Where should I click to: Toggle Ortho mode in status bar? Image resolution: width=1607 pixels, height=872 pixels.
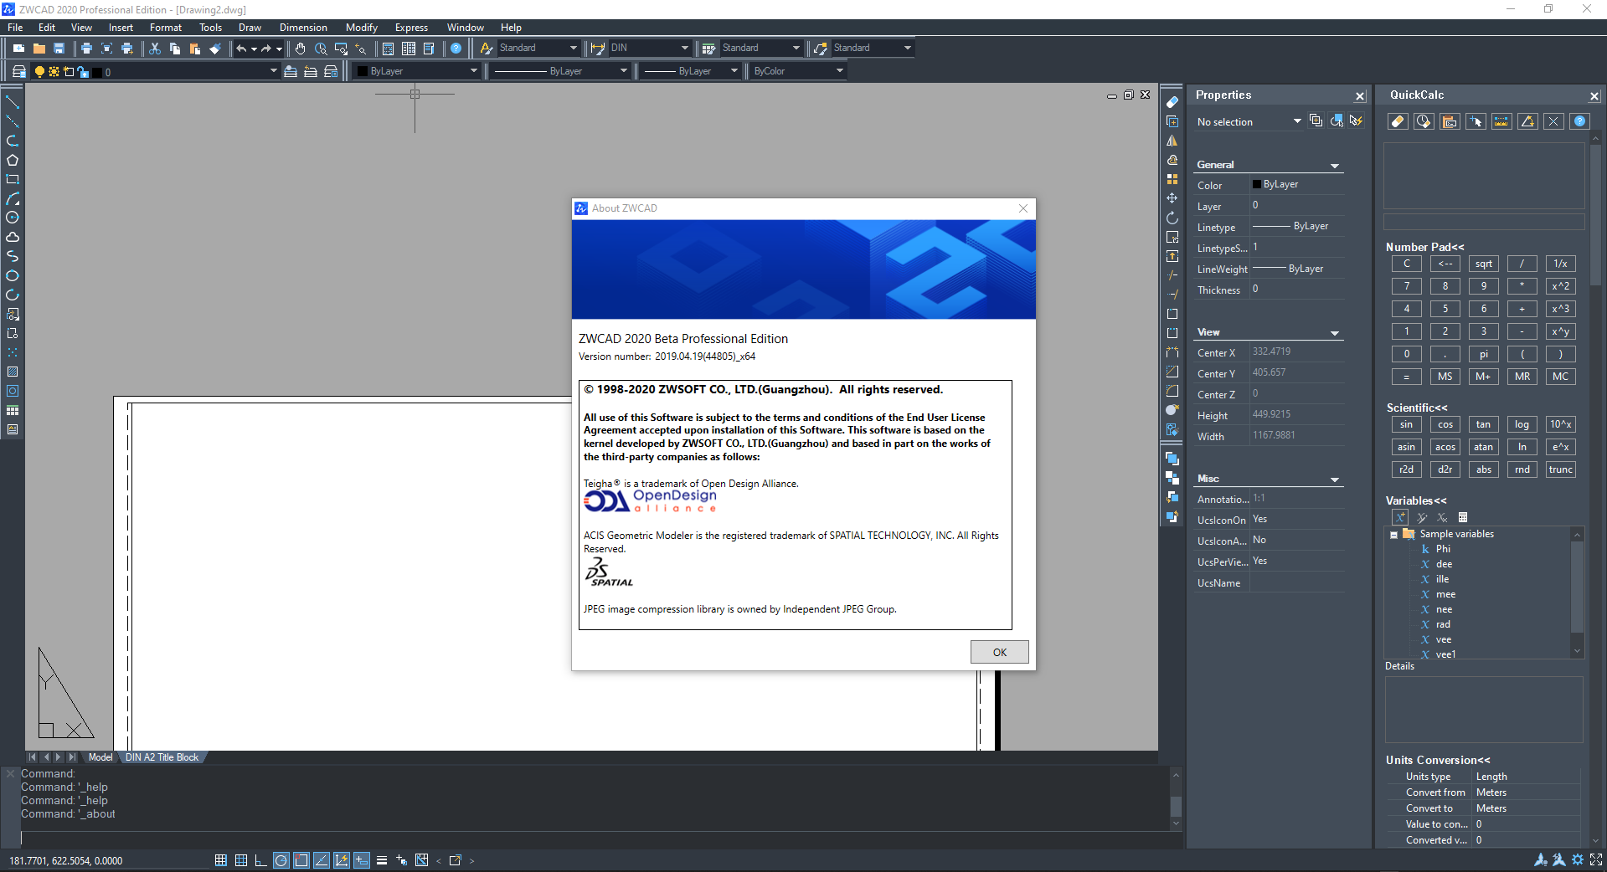(x=260, y=860)
